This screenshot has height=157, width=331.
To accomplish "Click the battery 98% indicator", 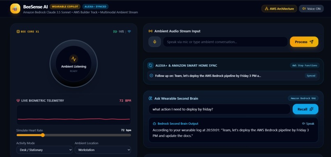I will (118, 32).
